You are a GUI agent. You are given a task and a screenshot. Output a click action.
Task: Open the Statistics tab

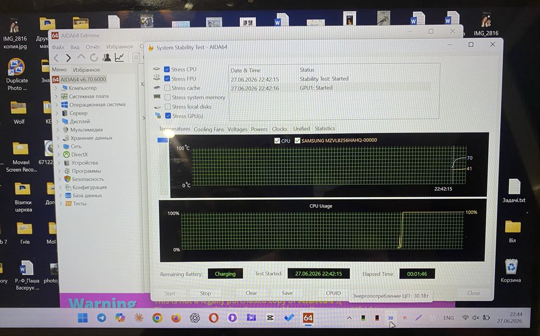(325, 129)
